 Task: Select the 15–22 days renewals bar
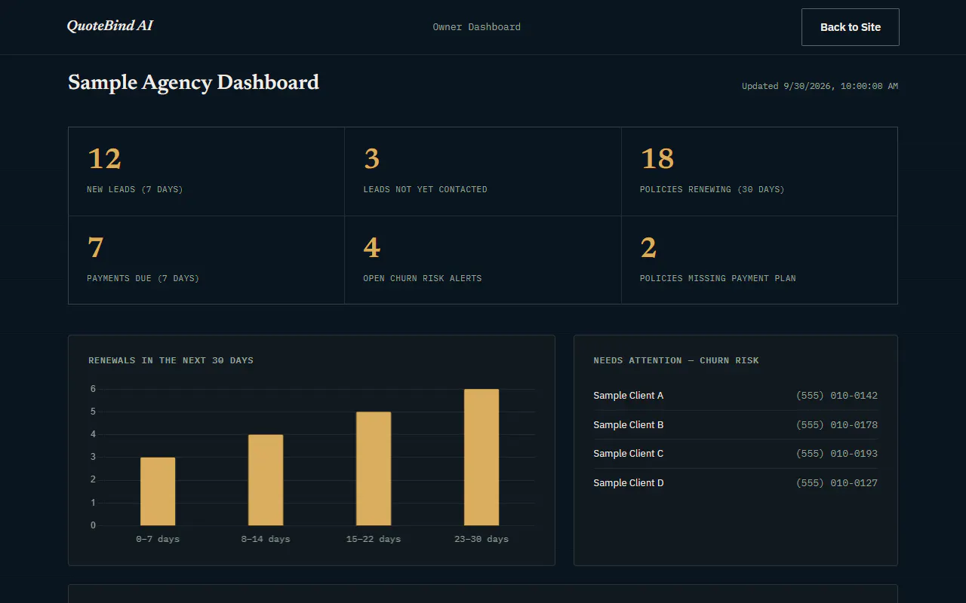click(374, 469)
